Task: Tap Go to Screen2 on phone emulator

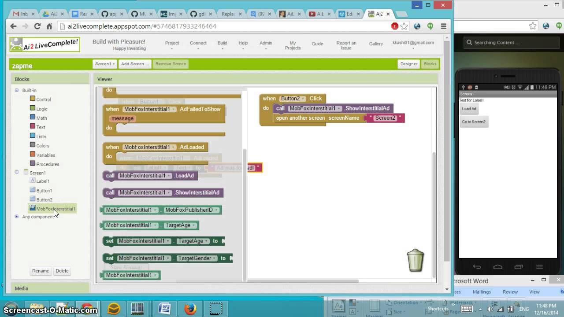Action: (474, 122)
